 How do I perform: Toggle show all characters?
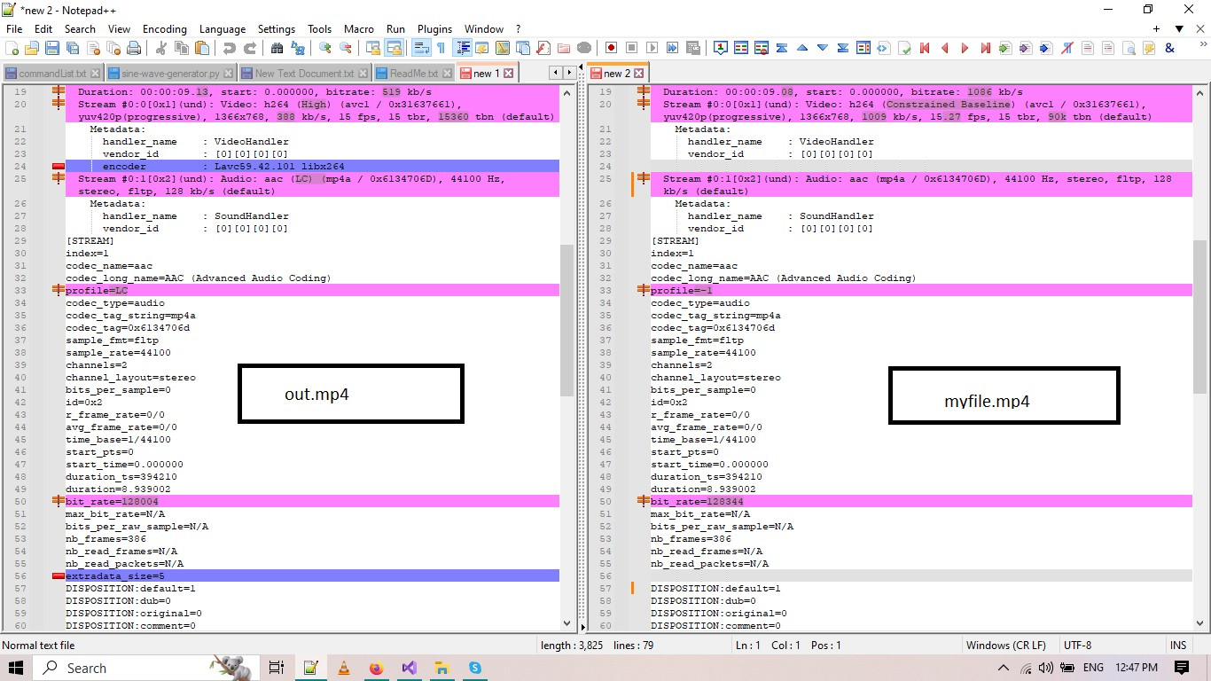tap(442, 48)
